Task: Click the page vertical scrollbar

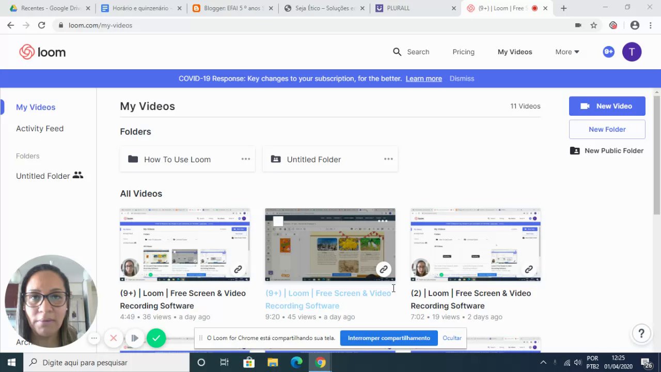Action: point(656,155)
